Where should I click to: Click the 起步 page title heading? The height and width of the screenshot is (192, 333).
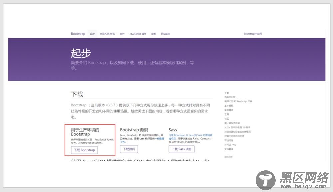click(81, 53)
